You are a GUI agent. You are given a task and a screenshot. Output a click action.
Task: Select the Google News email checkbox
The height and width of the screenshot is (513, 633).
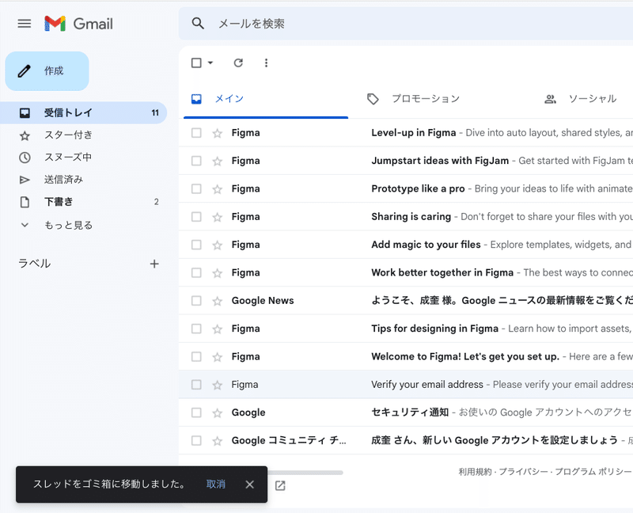point(196,301)
